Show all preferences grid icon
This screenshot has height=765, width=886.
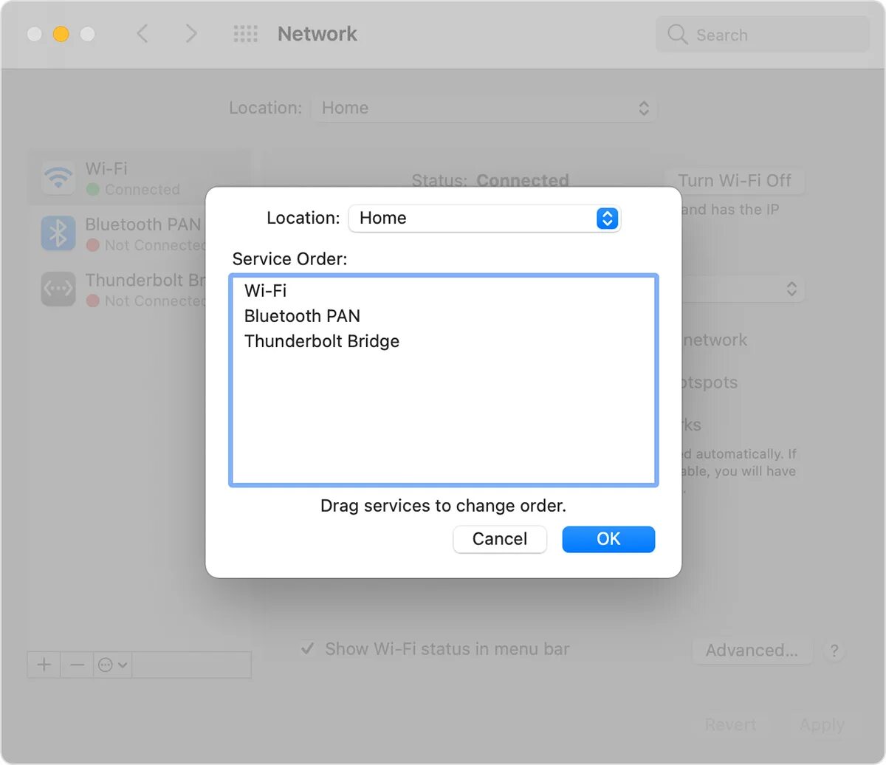click(x=245, y=34)
